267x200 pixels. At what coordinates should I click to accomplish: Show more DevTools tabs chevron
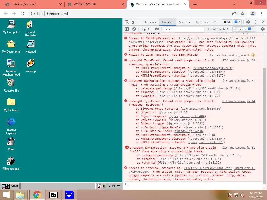215,22
